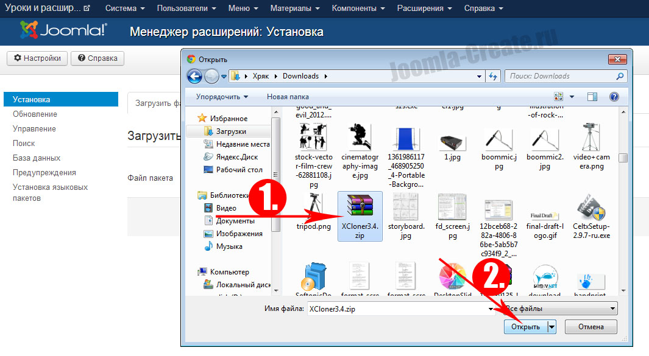Select the CeltxSetup-2.9.7-ru.exe installer icon
649x356 pixels.
coord(590,210)
